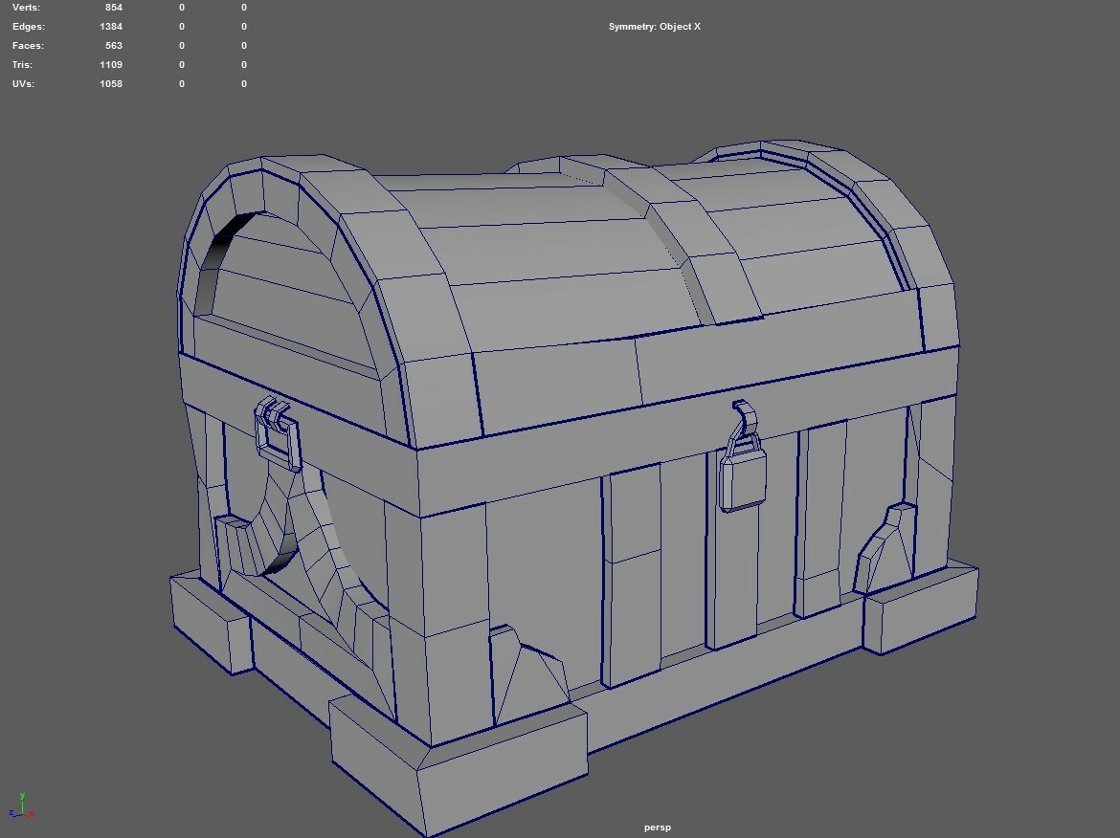
Task: Click the Tris count value 1109
Action: click(110, 64)
